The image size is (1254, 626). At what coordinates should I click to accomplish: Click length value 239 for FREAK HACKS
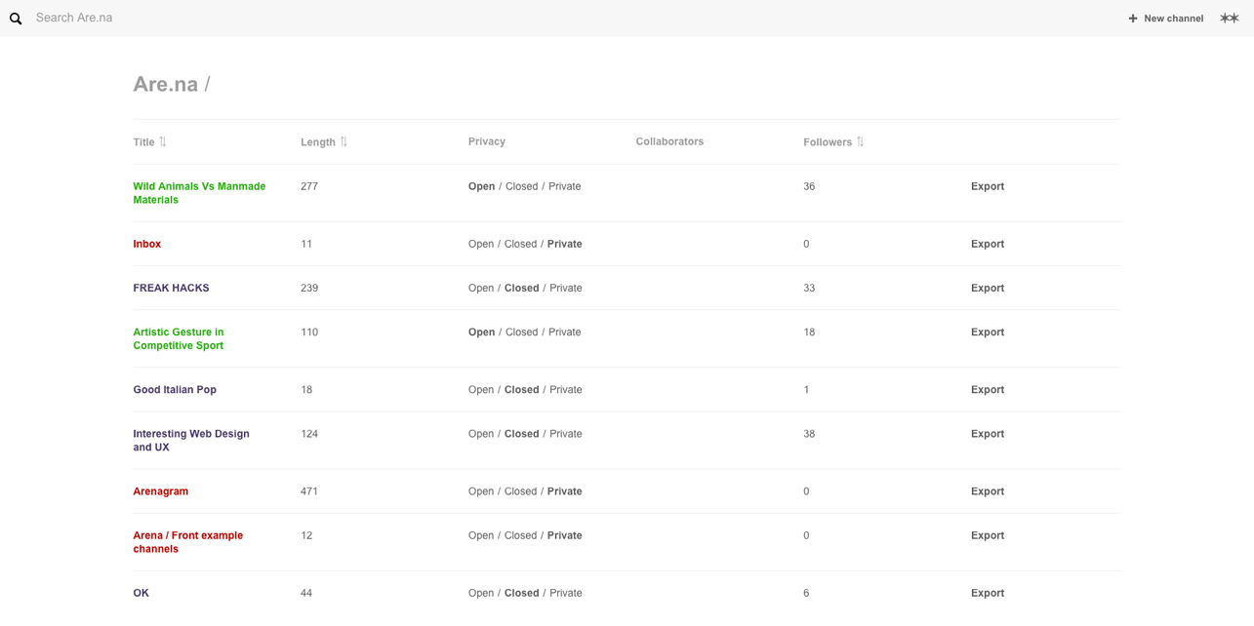pos(309,288)
